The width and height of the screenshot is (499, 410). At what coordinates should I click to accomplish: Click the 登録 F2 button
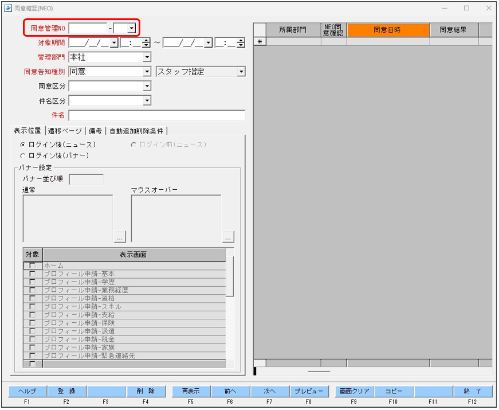(67, 392)
